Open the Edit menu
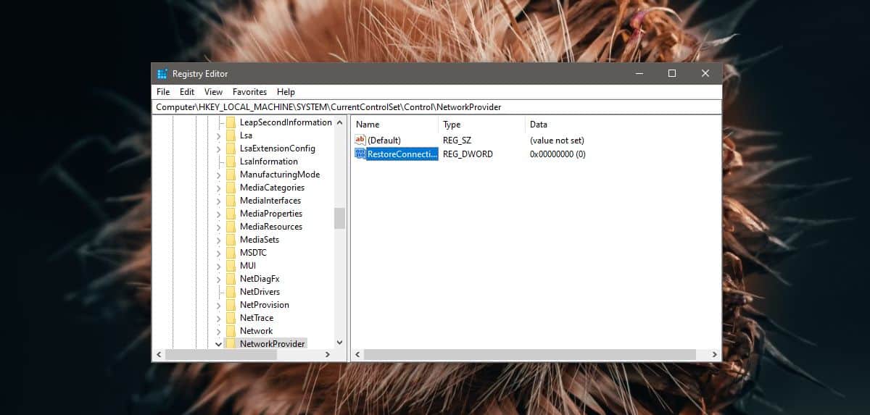This screenshot has width=870, height=415. [x=187, y=92]
